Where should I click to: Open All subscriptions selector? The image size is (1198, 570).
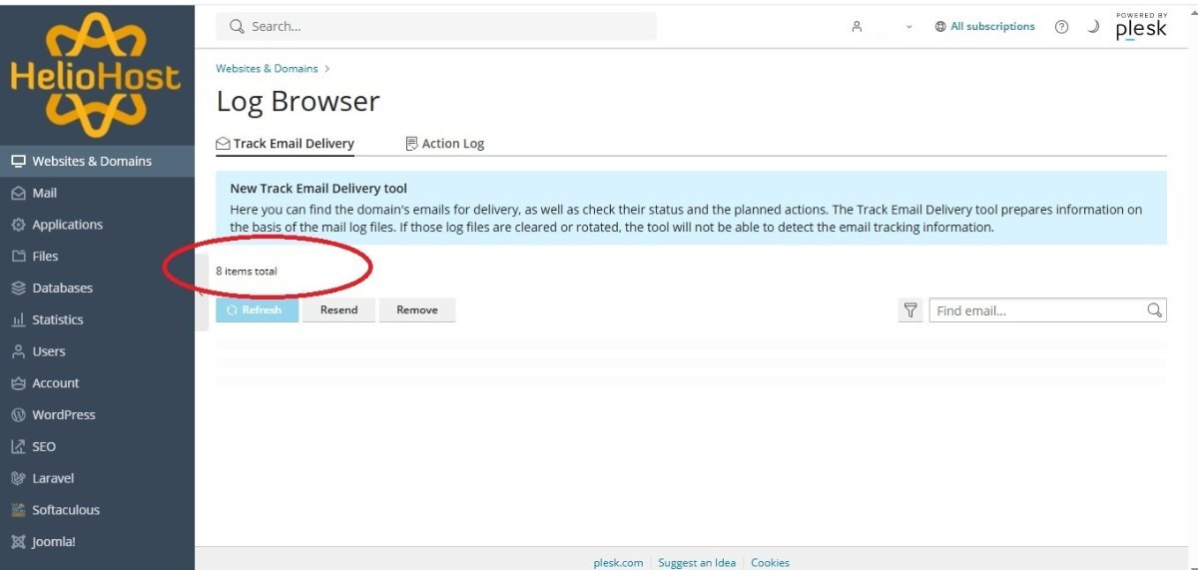tap(984, 27)
